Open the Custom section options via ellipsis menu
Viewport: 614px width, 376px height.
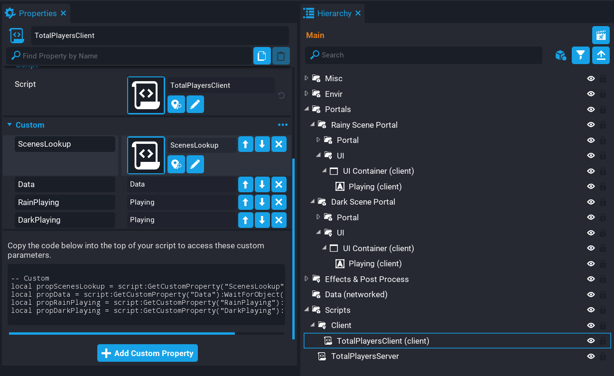click(x=283, y=125)
